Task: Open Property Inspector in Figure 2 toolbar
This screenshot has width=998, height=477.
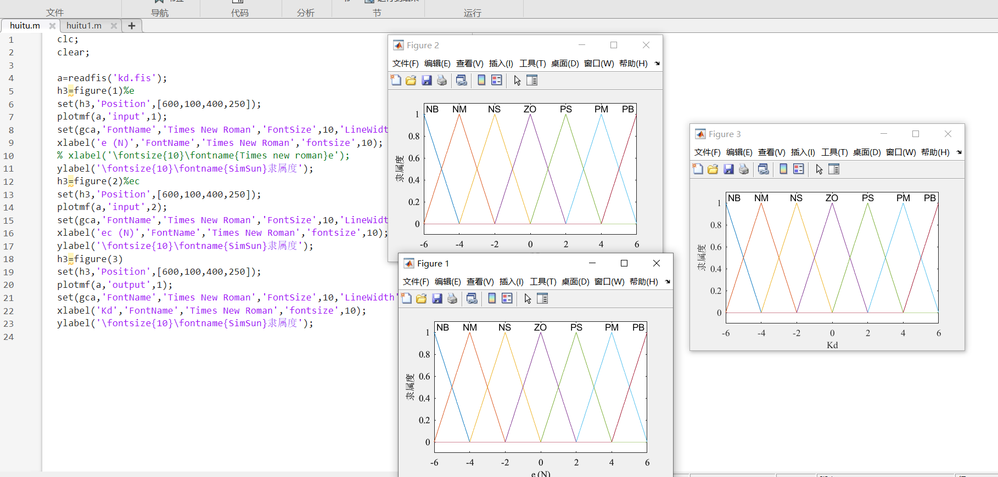Action: coord(532,81)
